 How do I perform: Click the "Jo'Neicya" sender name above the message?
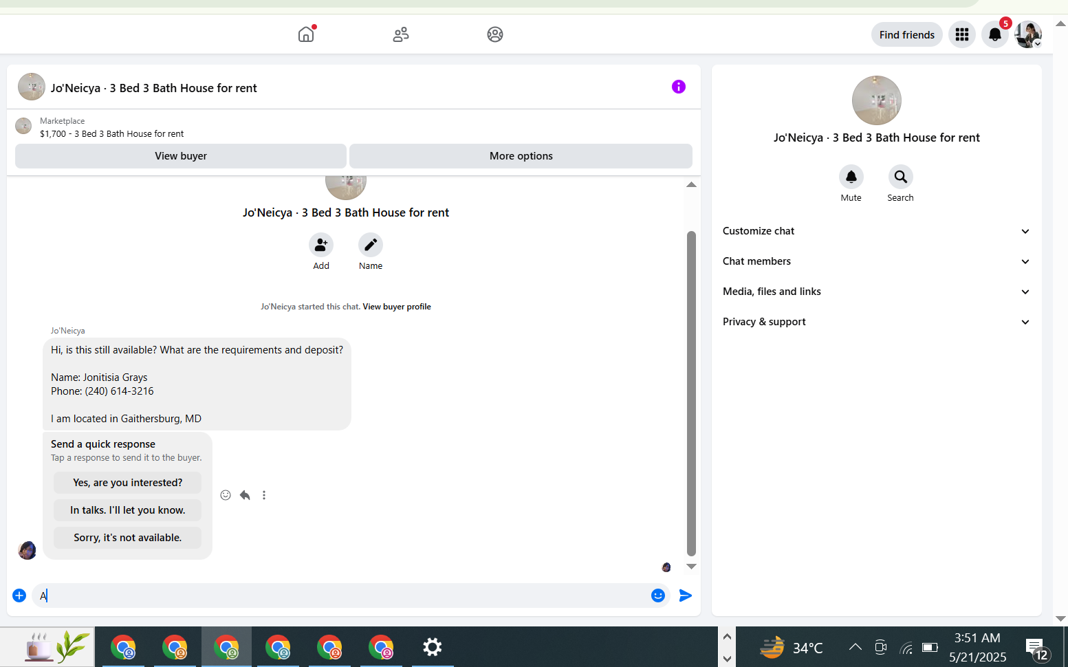tap(68, 331)
